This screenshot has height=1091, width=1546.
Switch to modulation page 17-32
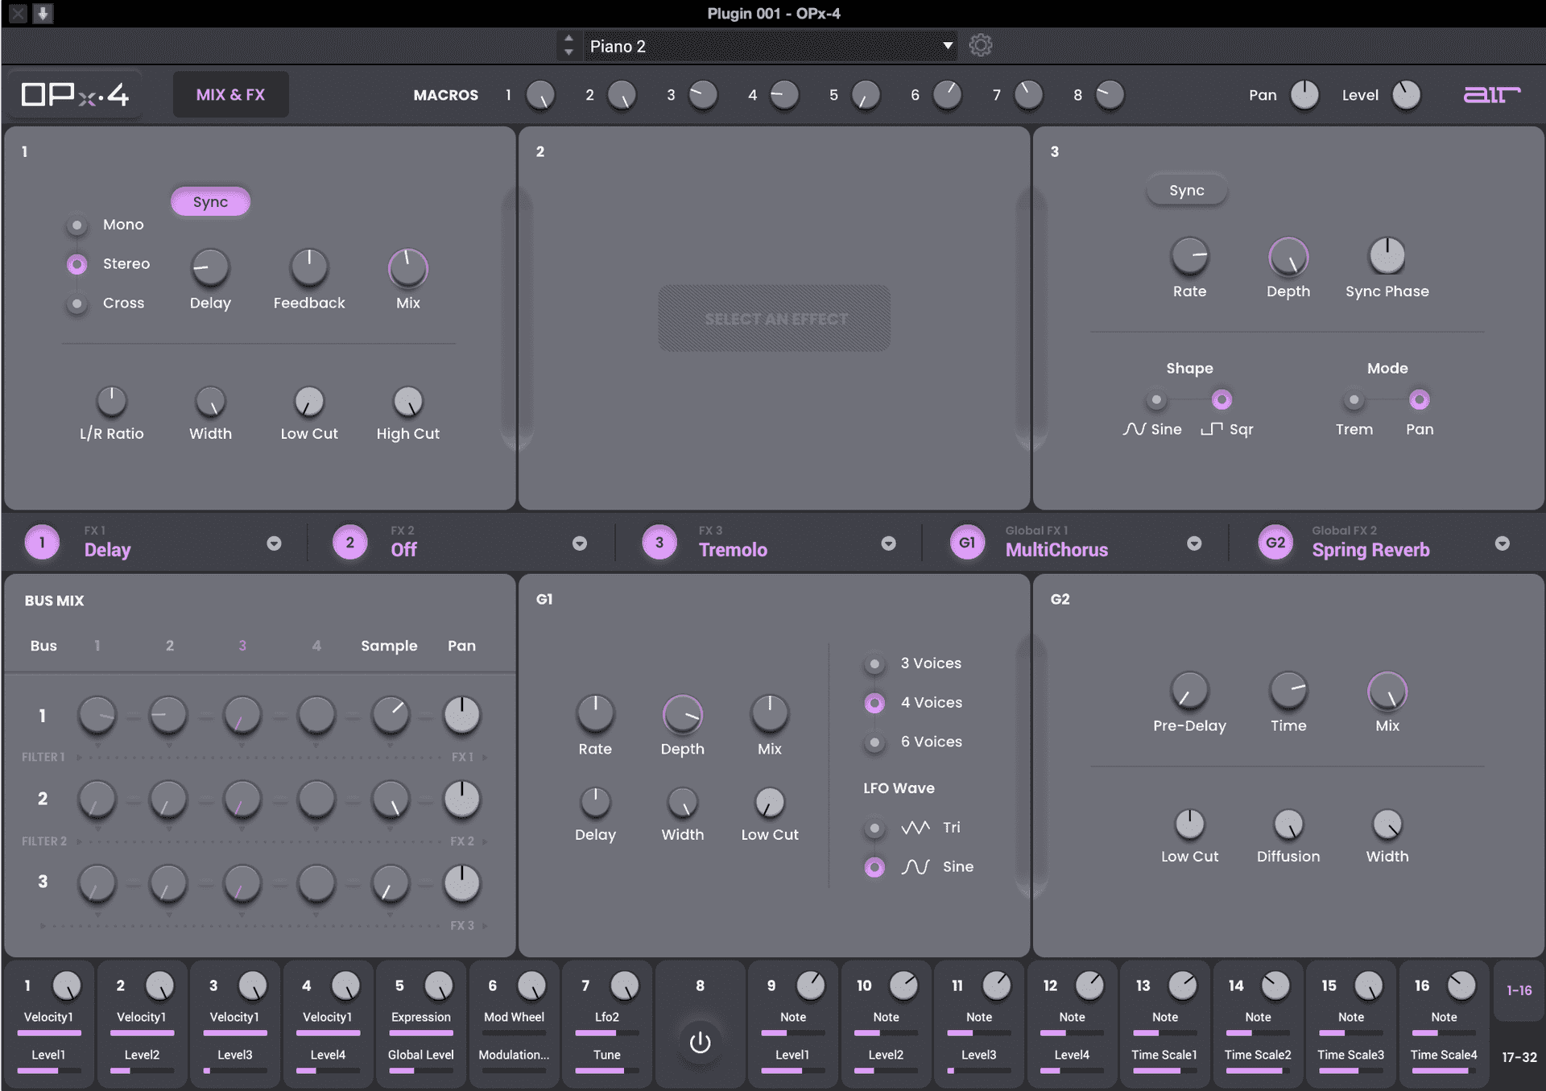click(1519, 1056)
